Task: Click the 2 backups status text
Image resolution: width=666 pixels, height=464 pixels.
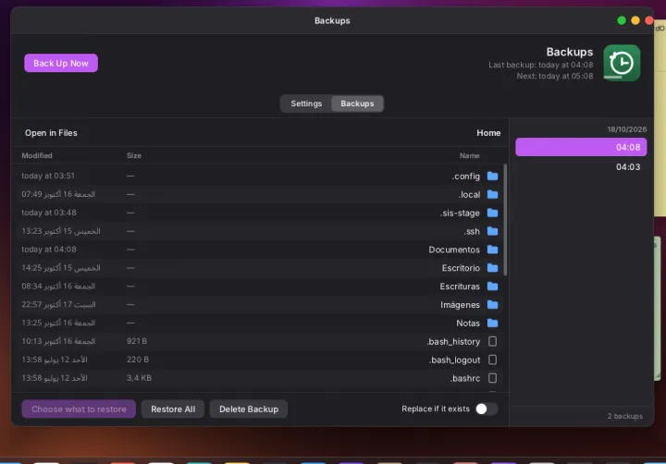Action: [x=624, y=416]
